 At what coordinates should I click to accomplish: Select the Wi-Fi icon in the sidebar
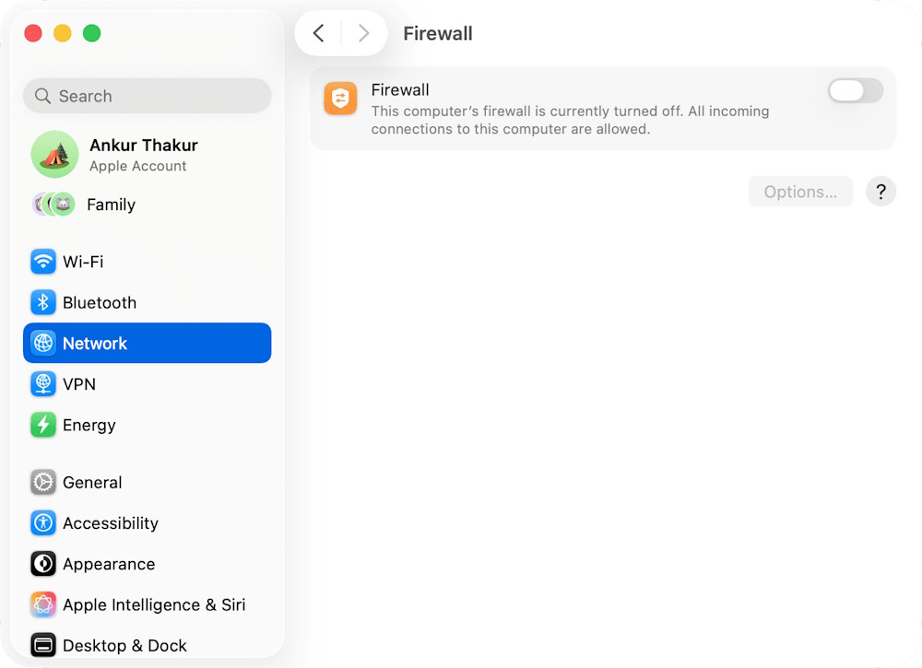42,262
